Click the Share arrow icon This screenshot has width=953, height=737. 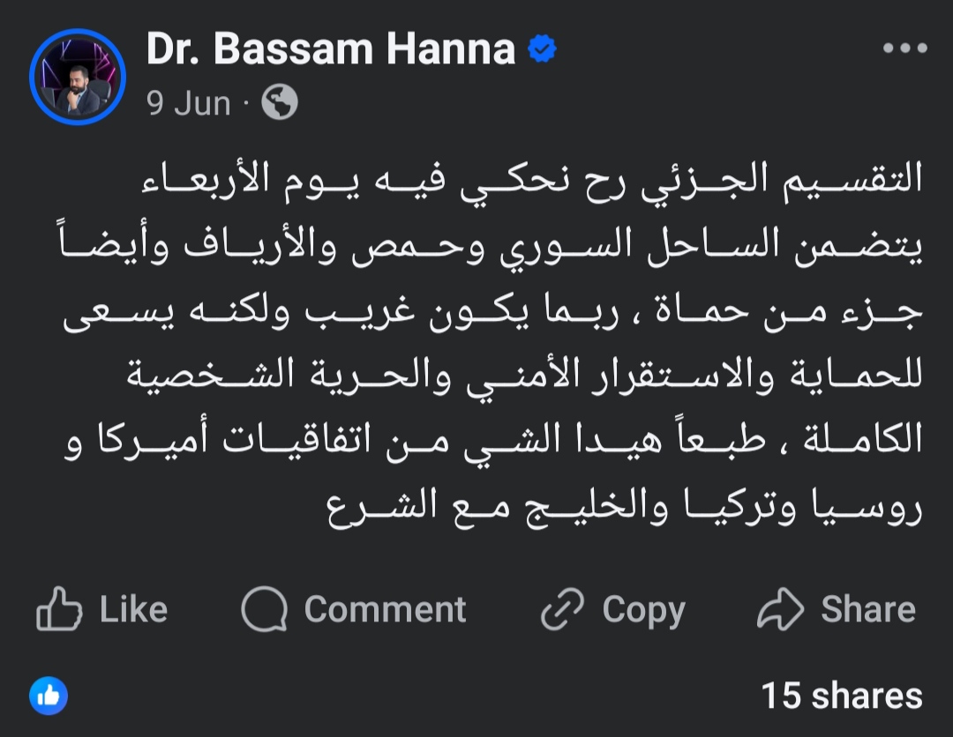coord(781,610)
